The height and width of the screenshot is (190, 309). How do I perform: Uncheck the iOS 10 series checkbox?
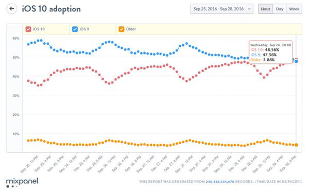(x=28, y=29)
